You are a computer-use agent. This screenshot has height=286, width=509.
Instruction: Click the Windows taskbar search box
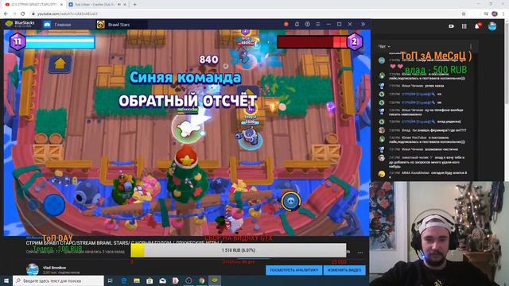[x=58, y=280]
